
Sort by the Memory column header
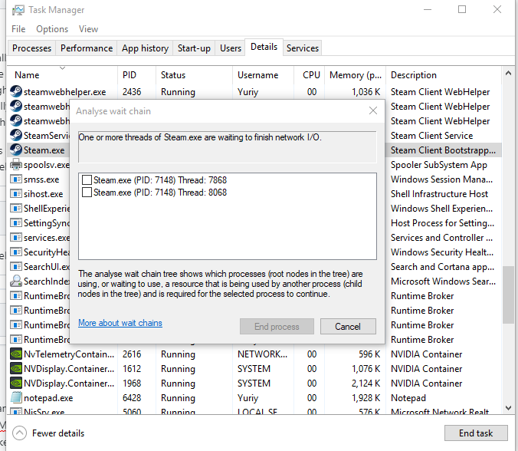tap(355, 75)
